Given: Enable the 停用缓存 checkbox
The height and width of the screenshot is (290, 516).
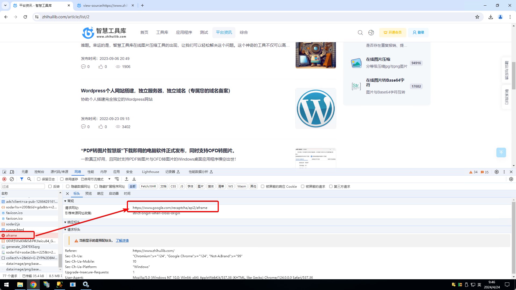Looking at the screenshot, I should (62, 179).
